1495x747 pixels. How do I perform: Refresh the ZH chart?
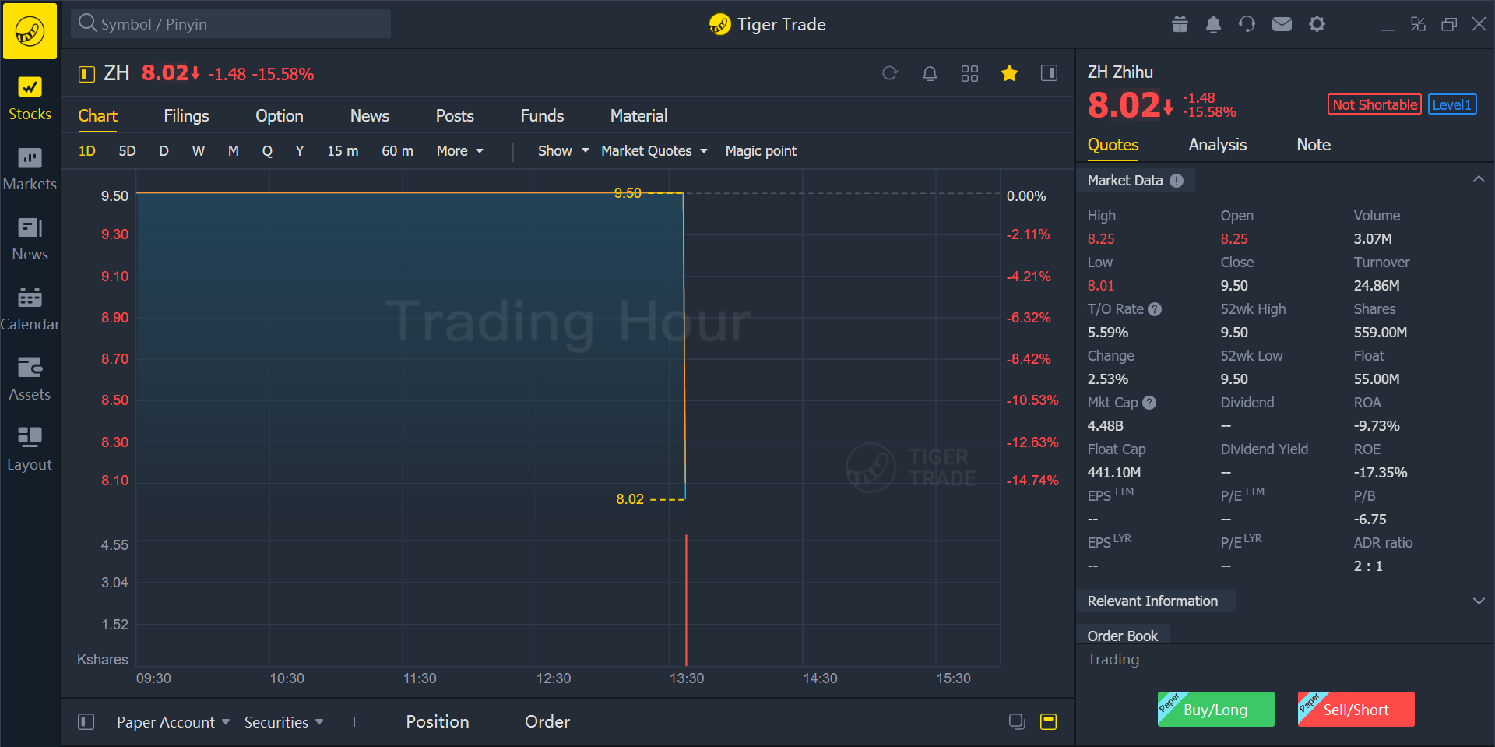[890, 73]
